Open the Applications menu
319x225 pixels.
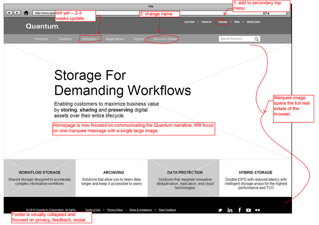pyautogui.click(x=115, y=39)
